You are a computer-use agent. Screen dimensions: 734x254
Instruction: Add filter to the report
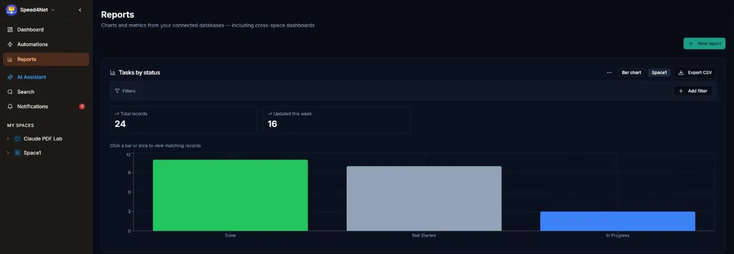click(693, 91)
